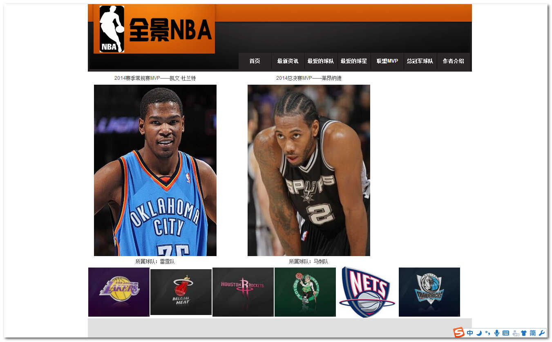
Task: Click the Oklahoma City jersey player photo
Action: point(155,170)
